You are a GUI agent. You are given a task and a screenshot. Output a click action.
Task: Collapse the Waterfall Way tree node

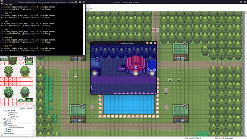pos(1,133)
